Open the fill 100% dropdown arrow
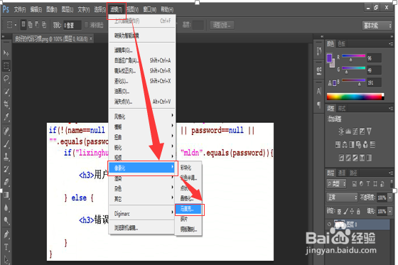Image resolution: width=398 pixels, height=265 pixels. click(390, 211)
